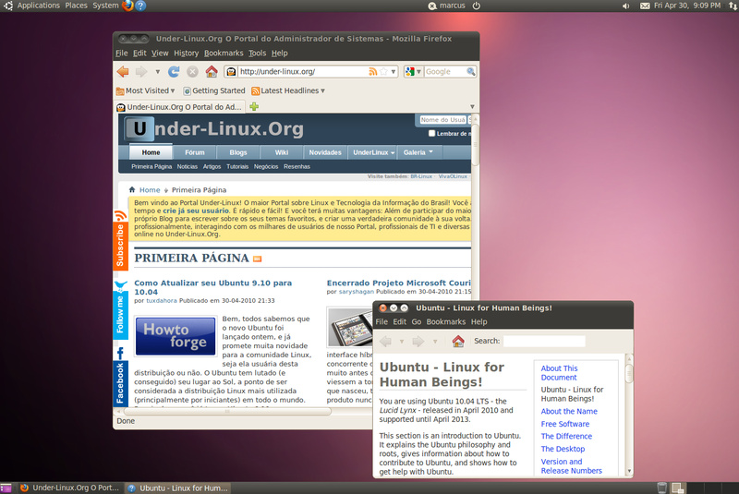Click Firefox horizontal scrollbar at bottom
The image size is (739, 494).
pyautogui.click(x=227, y=411)
